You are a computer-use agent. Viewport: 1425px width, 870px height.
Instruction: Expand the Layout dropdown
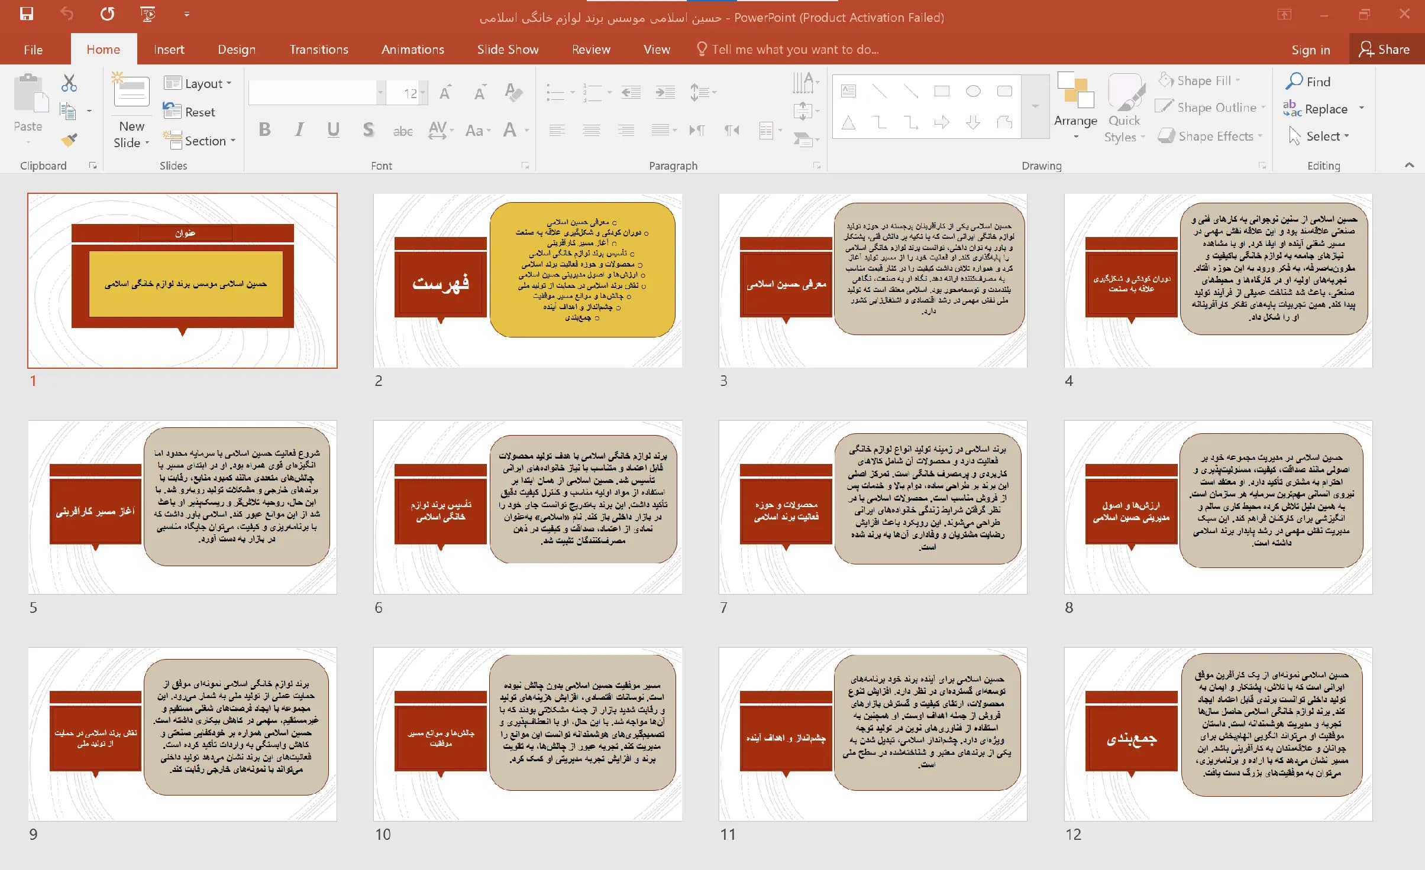click(x=198, y=83)
